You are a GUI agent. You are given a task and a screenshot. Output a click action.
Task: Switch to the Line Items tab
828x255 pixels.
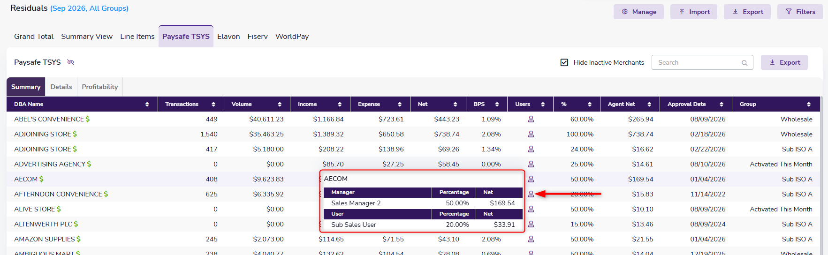point(137,37)
